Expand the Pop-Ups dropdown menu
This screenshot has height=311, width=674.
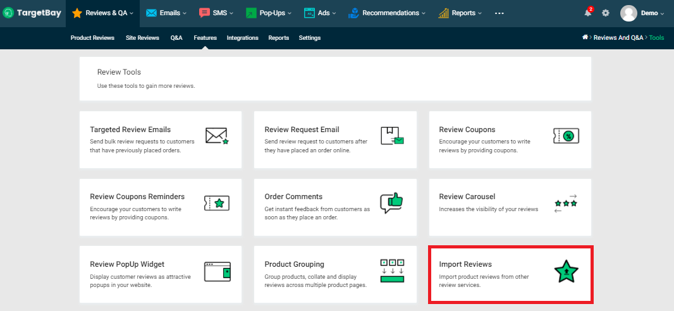click(x=290, y=13)
